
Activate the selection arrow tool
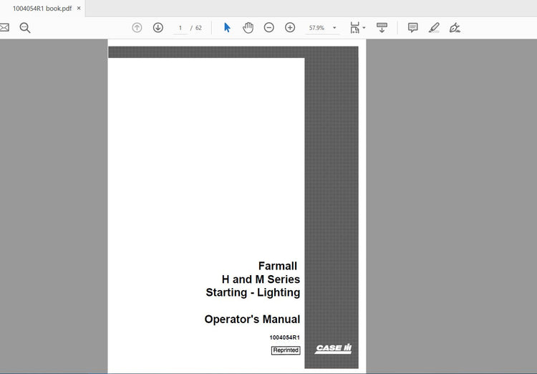pyautogui.click(x=227, y=27)
